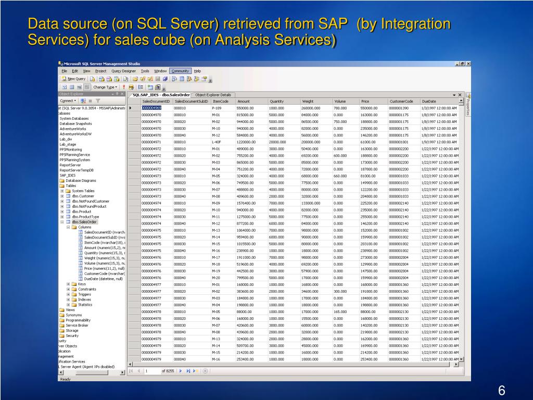The image size is (533, 400).
Task: Click the record number input field
Action: tap(153, 371)
